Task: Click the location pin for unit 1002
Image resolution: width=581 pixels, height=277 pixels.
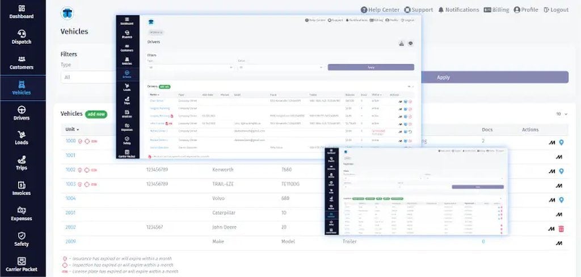Action: pyautogui.click(x=561, y=171)
